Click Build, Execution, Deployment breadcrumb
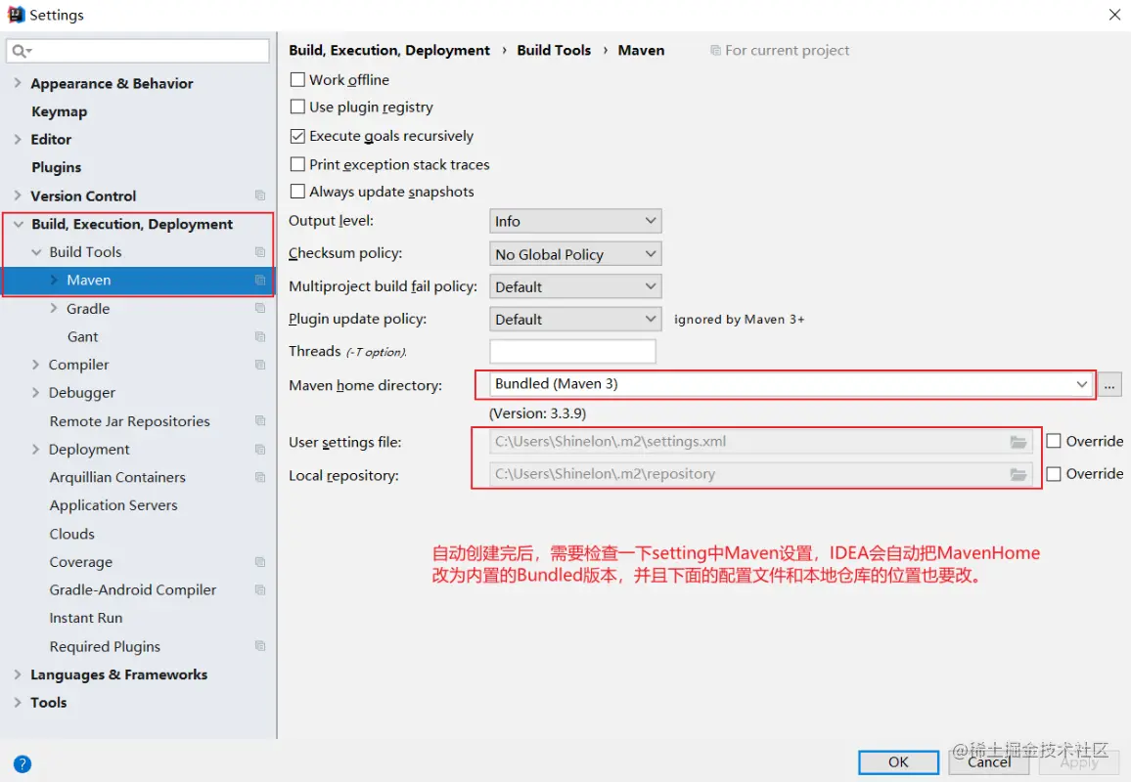The width and height of the screenshot is (1131, 782). [389, 51]
